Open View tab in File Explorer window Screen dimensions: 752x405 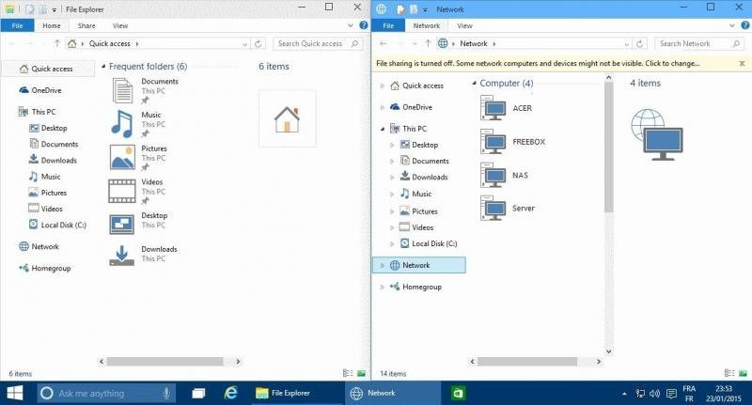pos(120,25)
